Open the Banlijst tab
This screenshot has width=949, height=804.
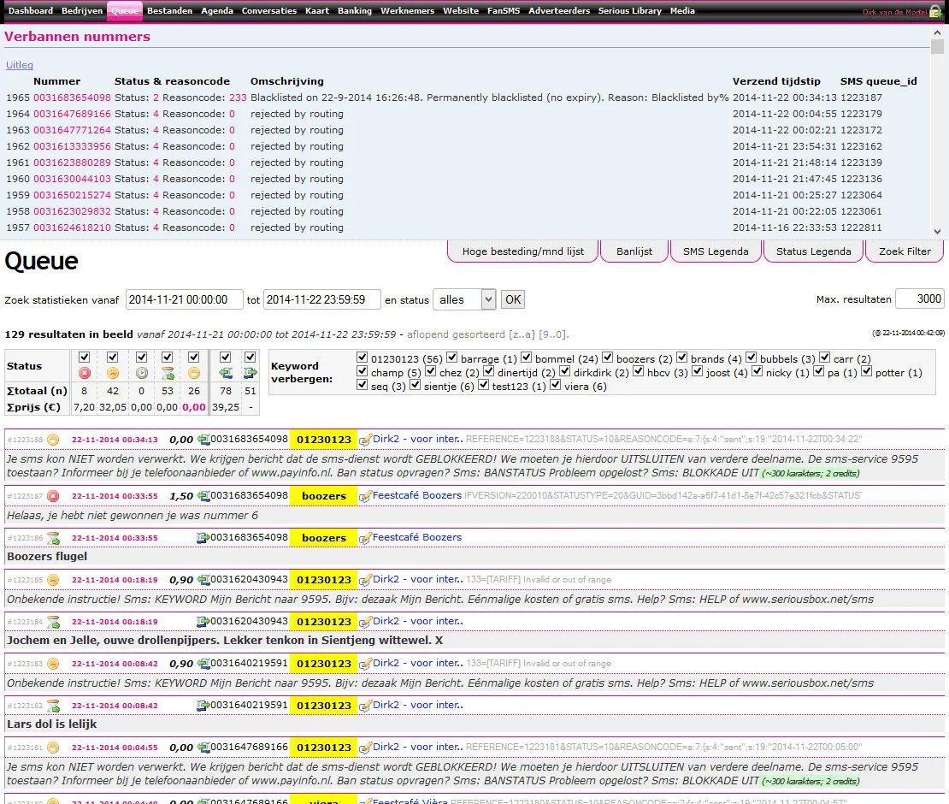[x=634, y=251]
